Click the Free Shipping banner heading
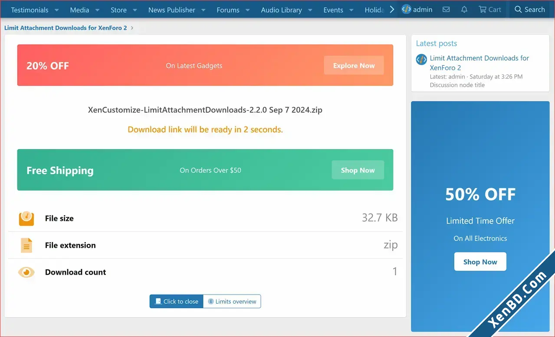The height and width of the screenshot is (337, 555). click(x=60, y=170)
